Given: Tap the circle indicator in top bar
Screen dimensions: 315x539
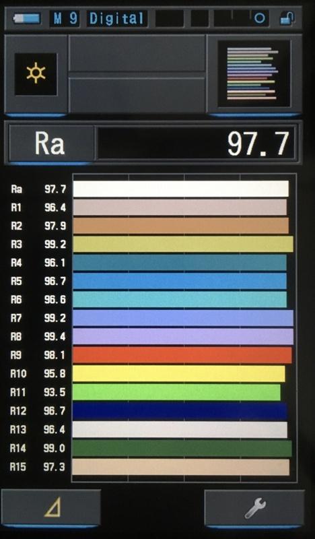Looking at the screenshot, I should point(260,18).
